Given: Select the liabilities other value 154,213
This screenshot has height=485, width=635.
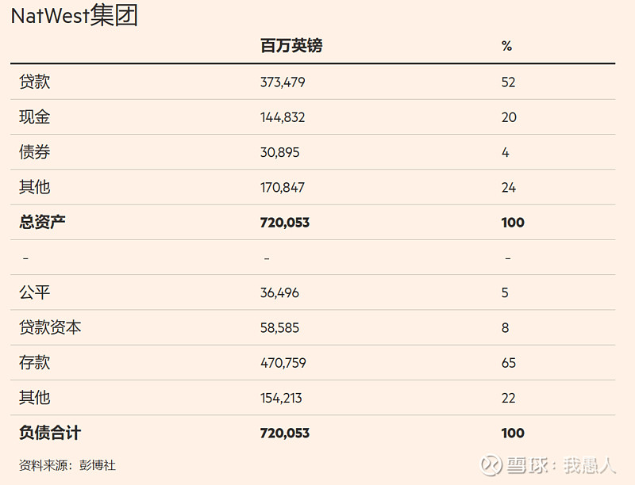Looking at the screenshot, I should click(x=281, y=398).
